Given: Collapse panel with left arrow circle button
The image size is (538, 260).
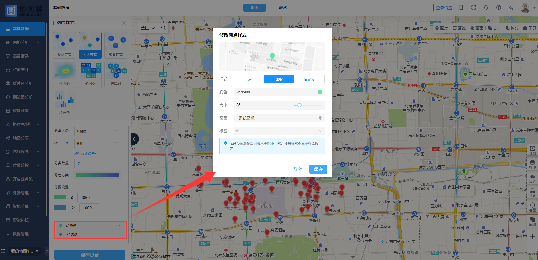Looking at the screenshot, I should 135,139.
